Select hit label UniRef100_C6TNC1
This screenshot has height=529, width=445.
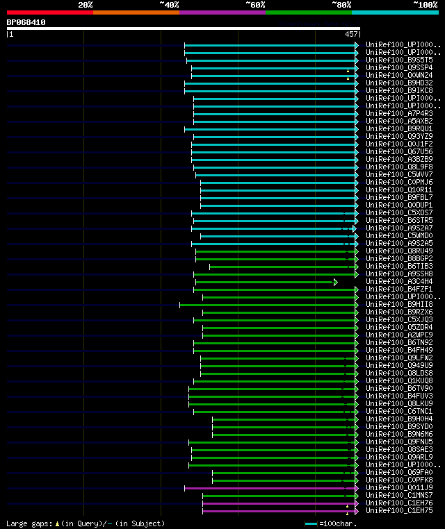tap(399, 411)
